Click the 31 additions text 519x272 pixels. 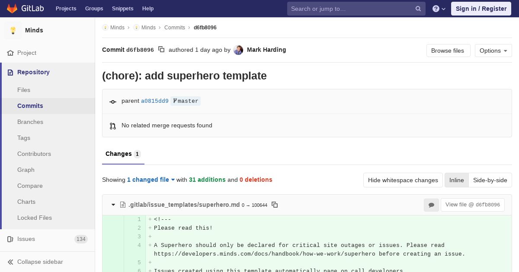click(207, 180)
